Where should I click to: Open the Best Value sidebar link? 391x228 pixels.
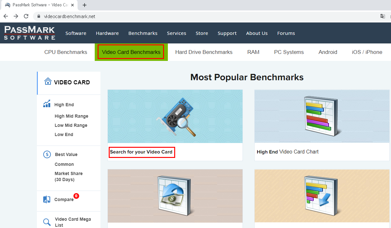tap(66, 154)
